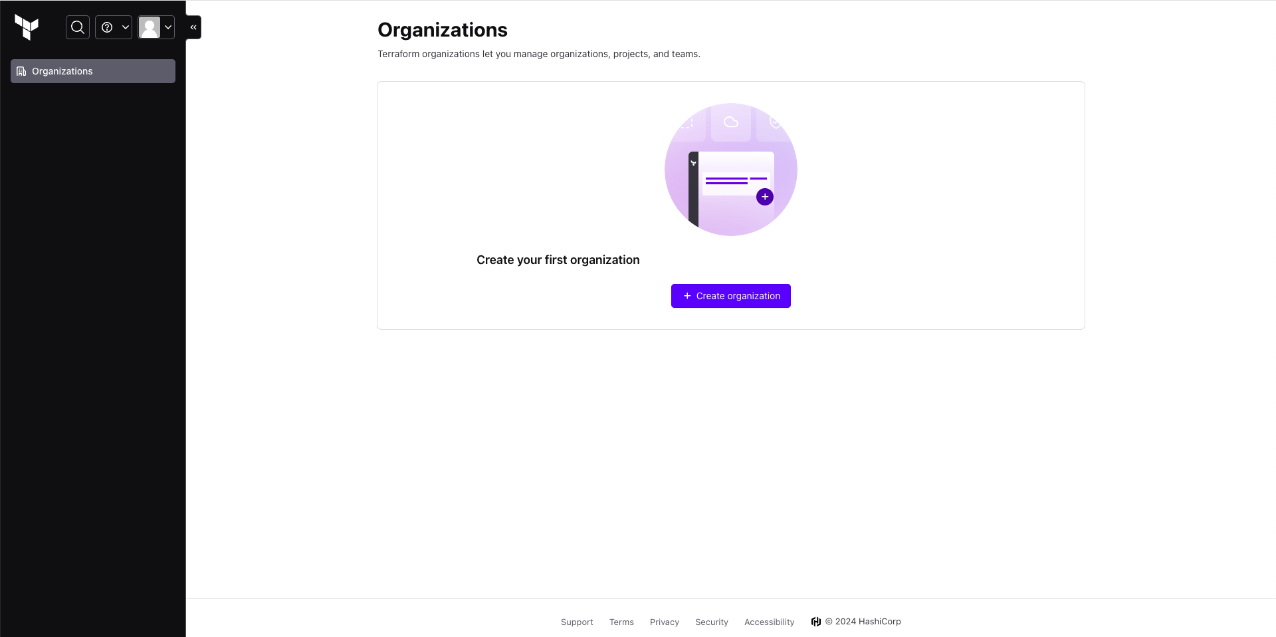The height and width of the screenshot is (637, 1276).
Task: Open the Accessibility footer link
Action: click(769, 622)
